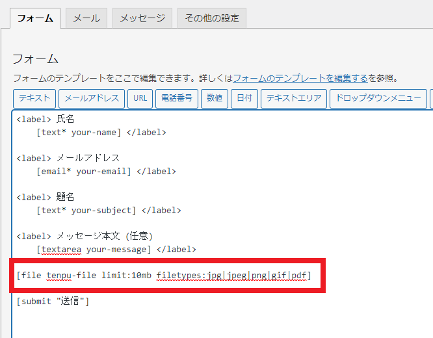Click the フォーム tab

click(35, 18)
